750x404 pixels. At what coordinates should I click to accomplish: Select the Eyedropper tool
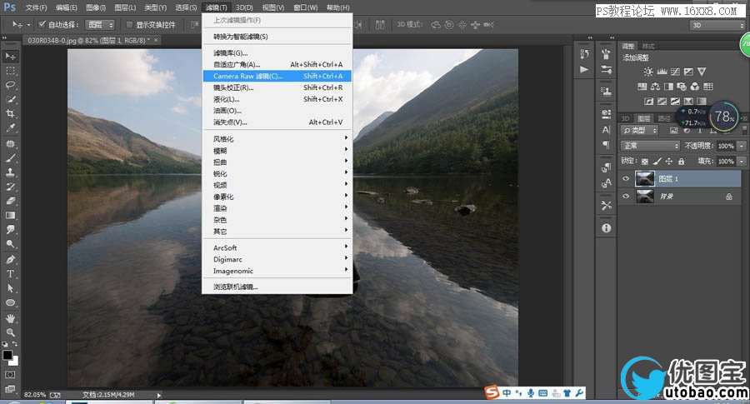click(x=10, y=128)
